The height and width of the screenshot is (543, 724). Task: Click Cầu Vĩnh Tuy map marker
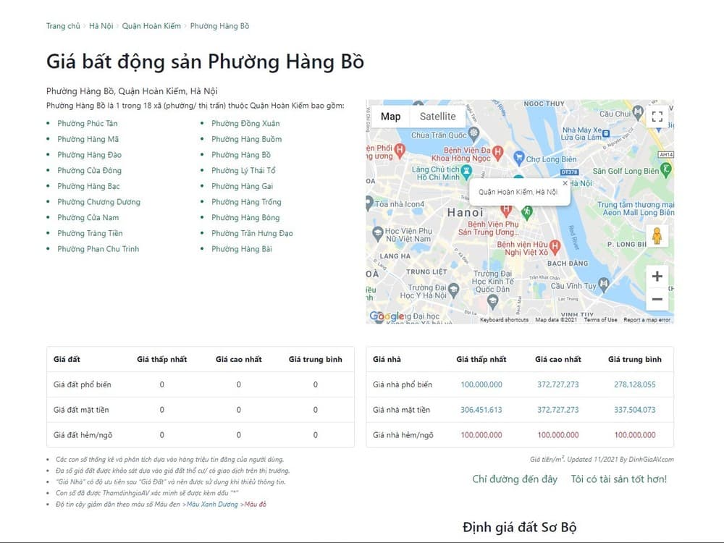click(604, 285)
